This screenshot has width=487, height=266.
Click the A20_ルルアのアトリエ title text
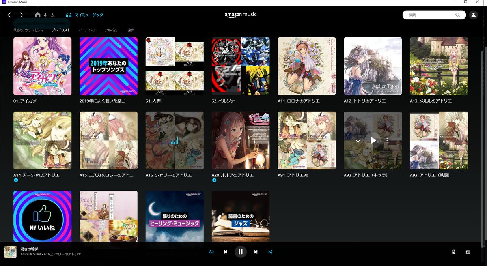point(233,175)
